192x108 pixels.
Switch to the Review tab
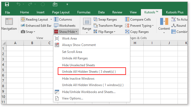117,12
